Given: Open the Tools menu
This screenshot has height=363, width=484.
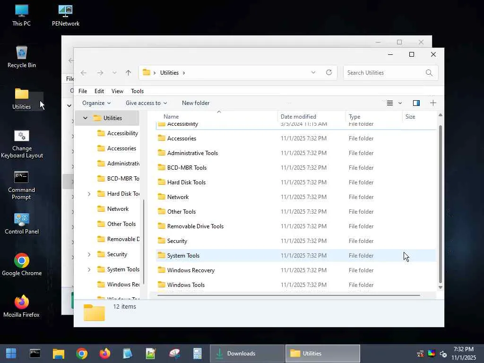Looking at the screenshot, I should pyautogui.click(x=137, y=91).
